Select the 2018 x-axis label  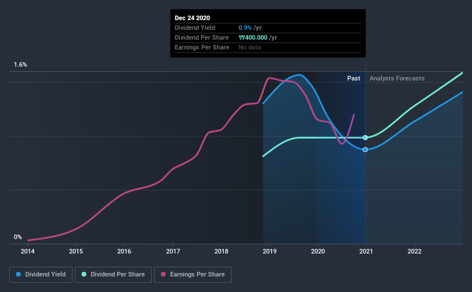tap(221, 251)
